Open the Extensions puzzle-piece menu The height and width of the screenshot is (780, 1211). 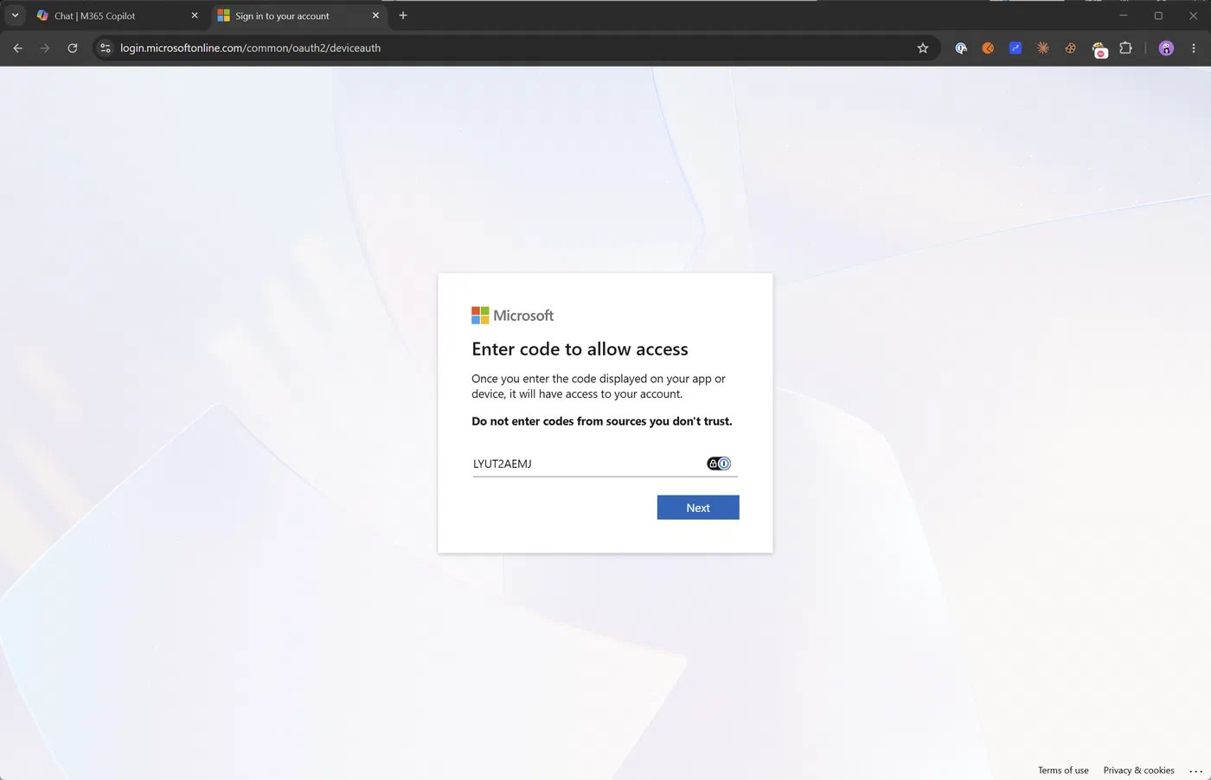click(x=1125, y=48)
